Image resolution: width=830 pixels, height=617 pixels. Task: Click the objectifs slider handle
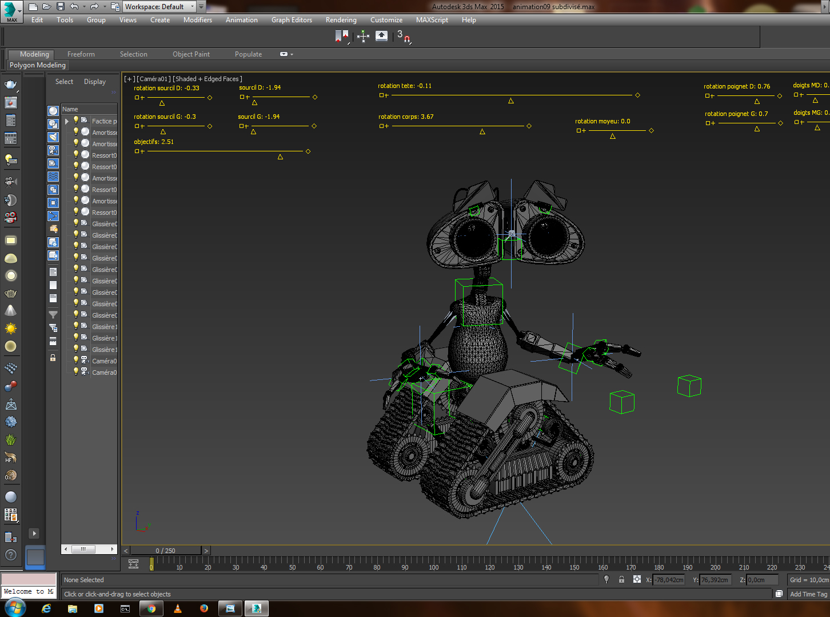coord(280,157)
